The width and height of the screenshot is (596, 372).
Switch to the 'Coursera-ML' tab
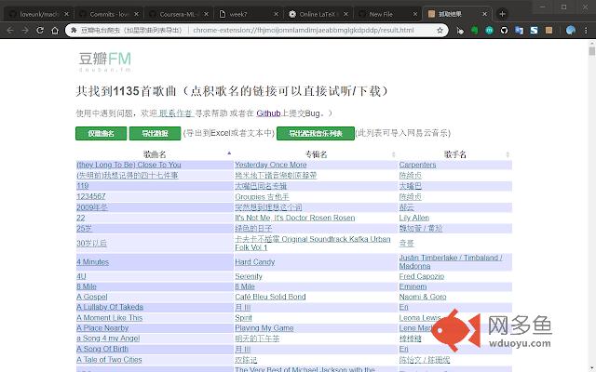pyautogui.click(x=178, y=14)
